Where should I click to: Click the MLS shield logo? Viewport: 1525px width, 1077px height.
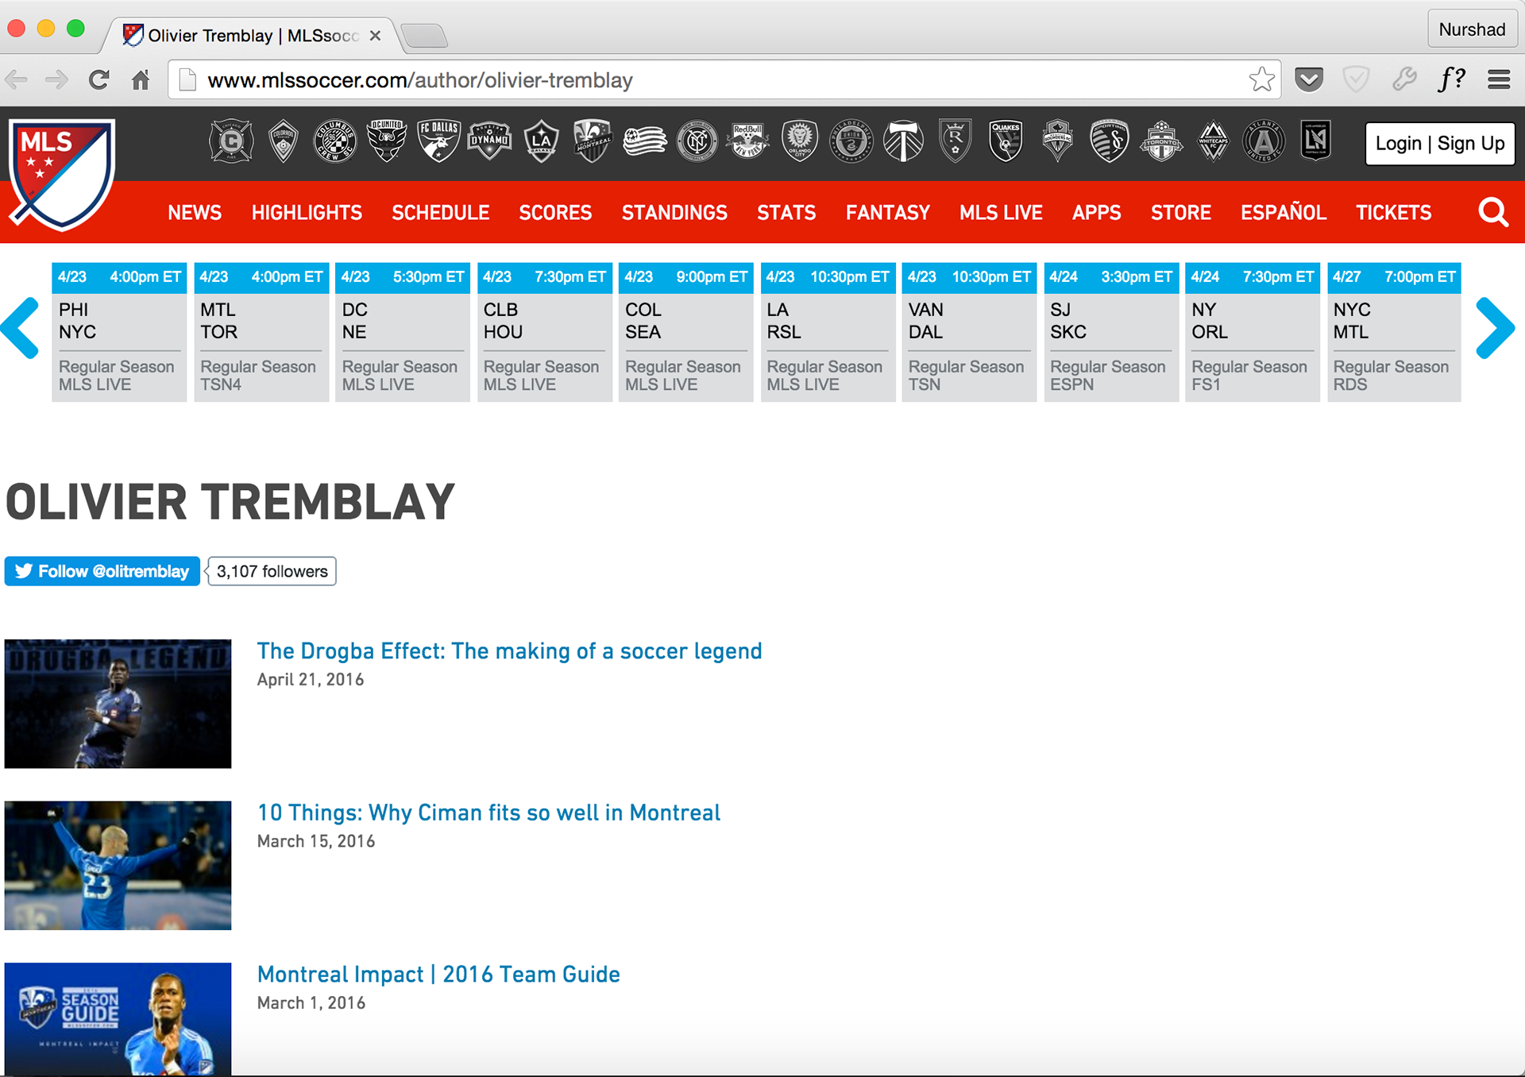pos(62,172)
